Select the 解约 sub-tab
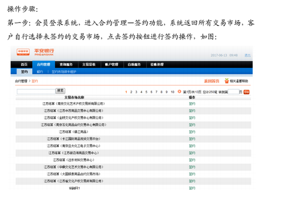The width and height of the screenshot is (281, 202). [x=40, y=72]
